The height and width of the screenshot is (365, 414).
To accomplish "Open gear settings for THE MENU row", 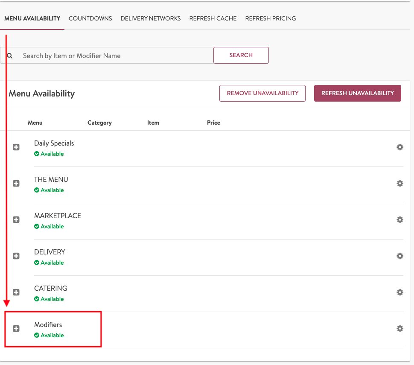I will 400,184.
